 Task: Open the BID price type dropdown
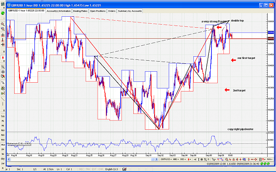tap(183, 159)
